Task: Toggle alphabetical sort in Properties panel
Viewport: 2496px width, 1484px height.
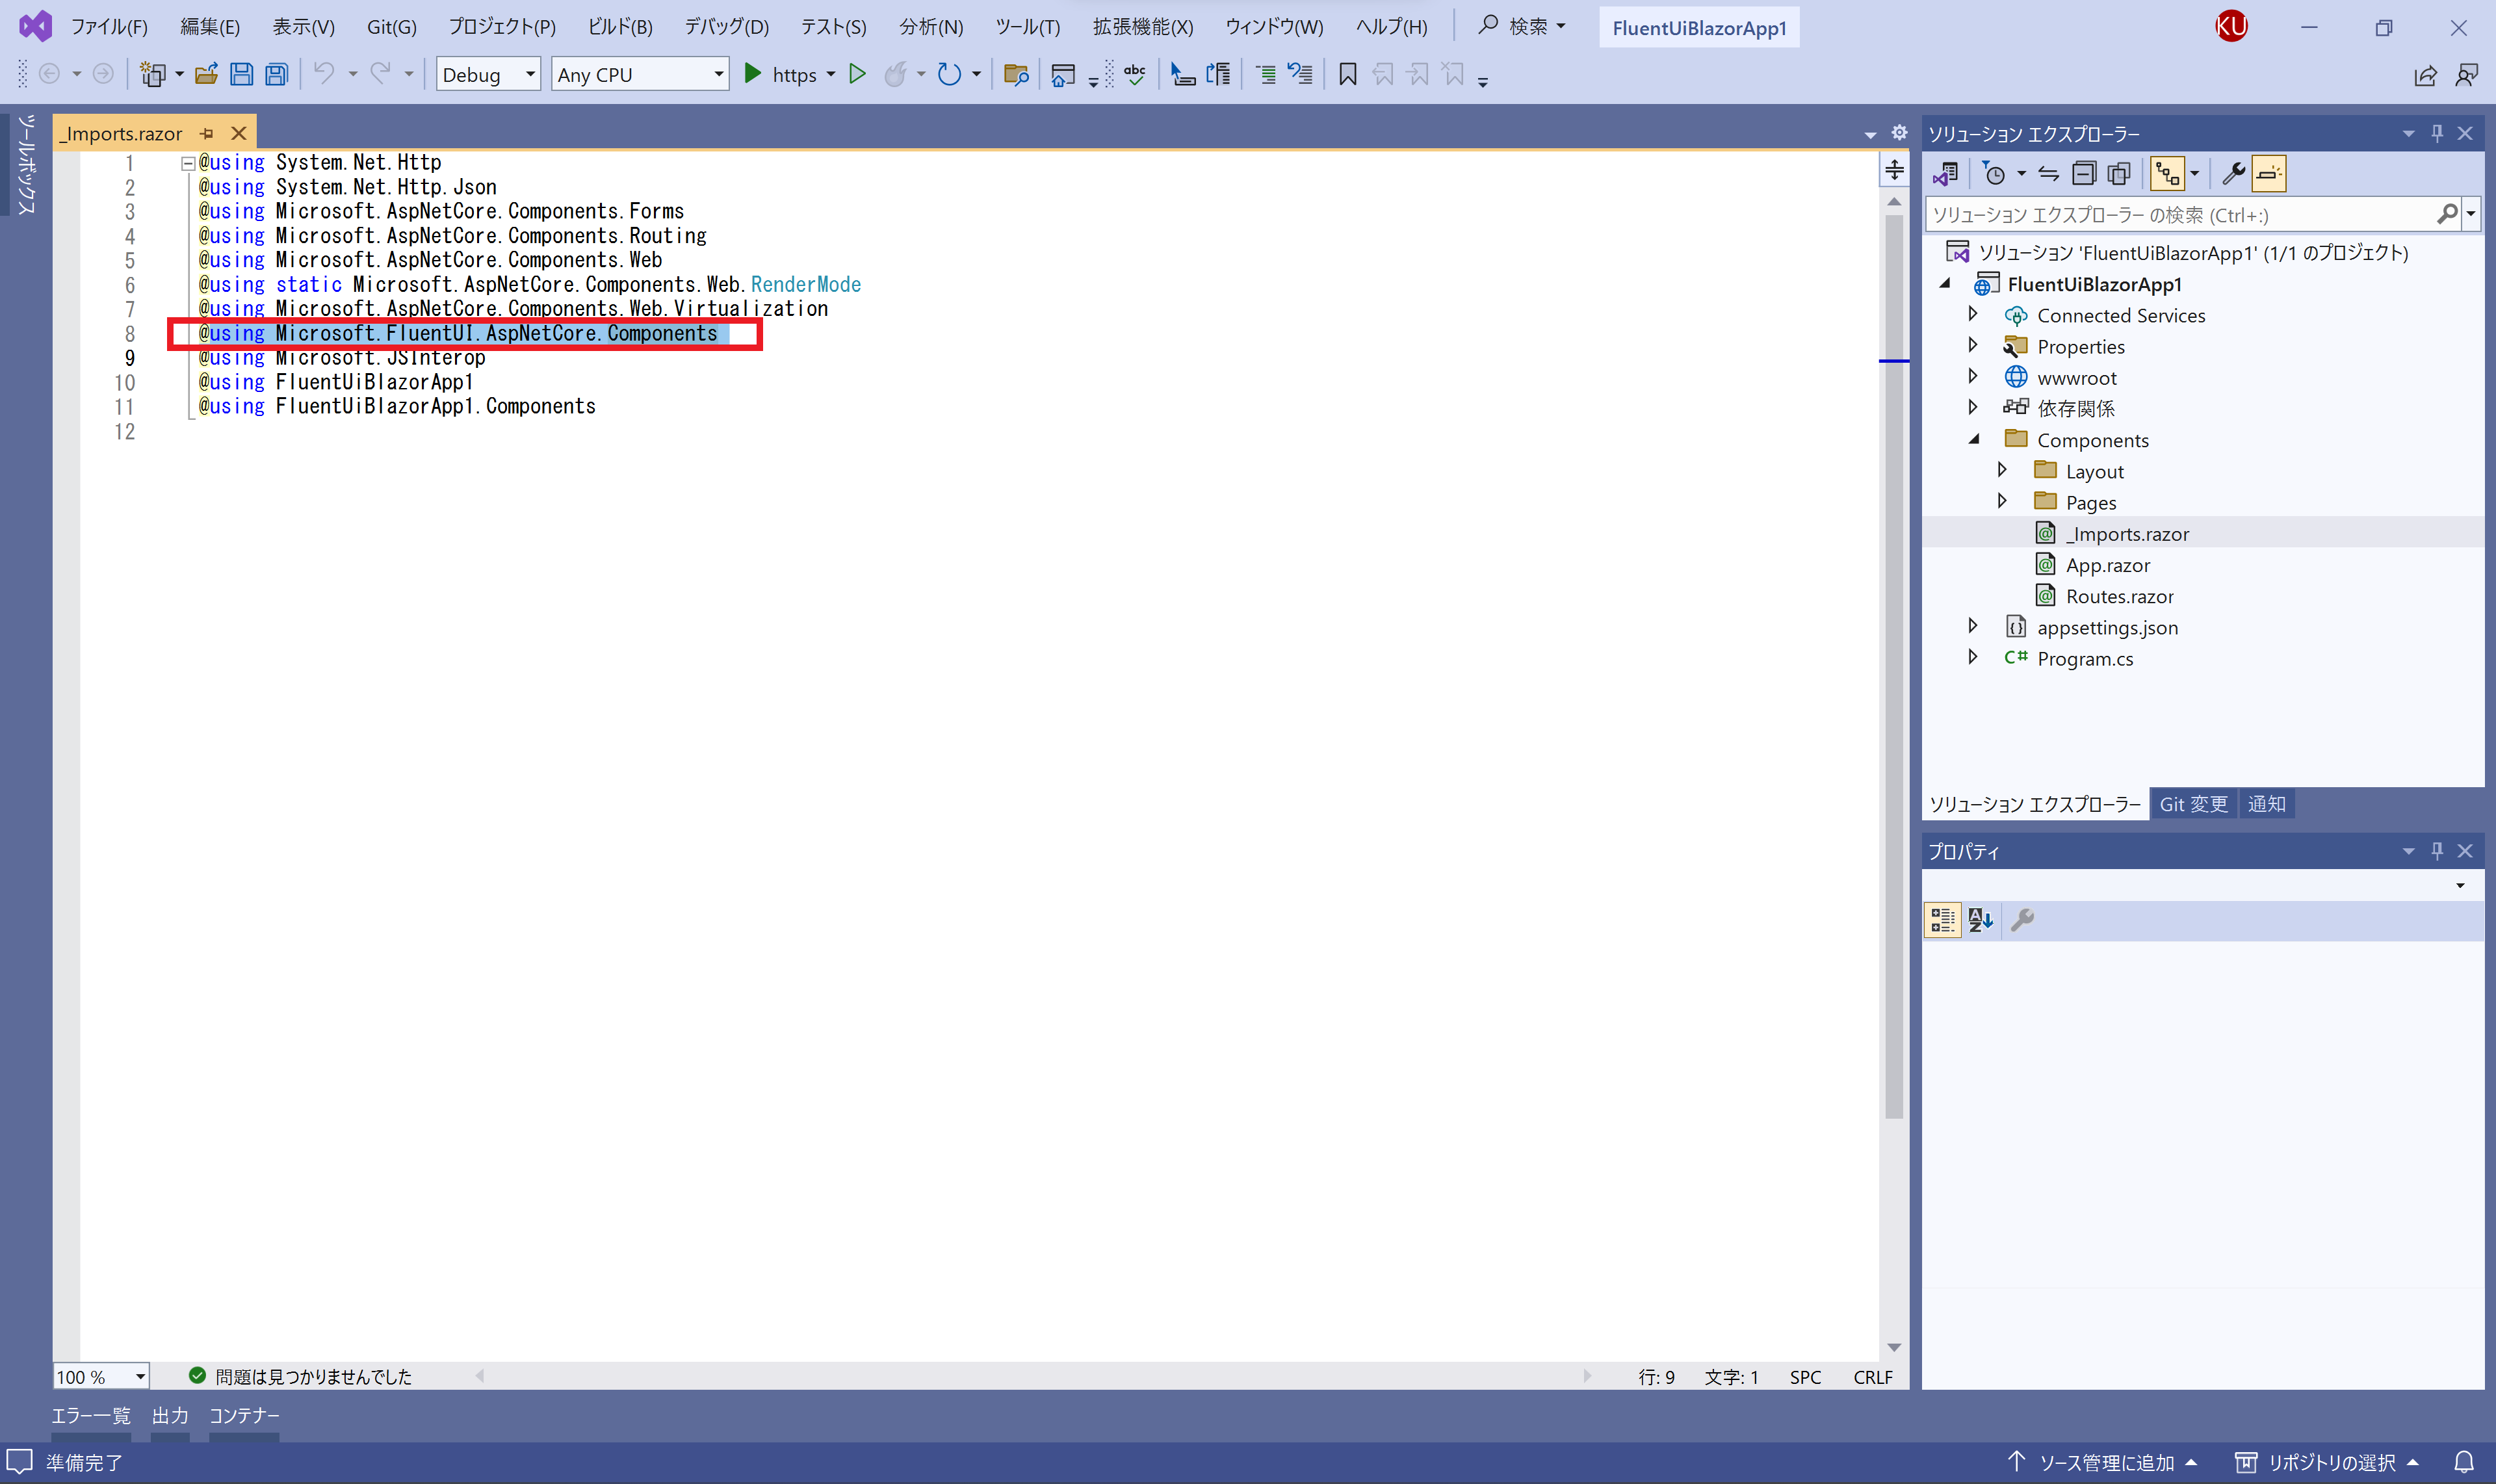Action: click(1980, 920)
